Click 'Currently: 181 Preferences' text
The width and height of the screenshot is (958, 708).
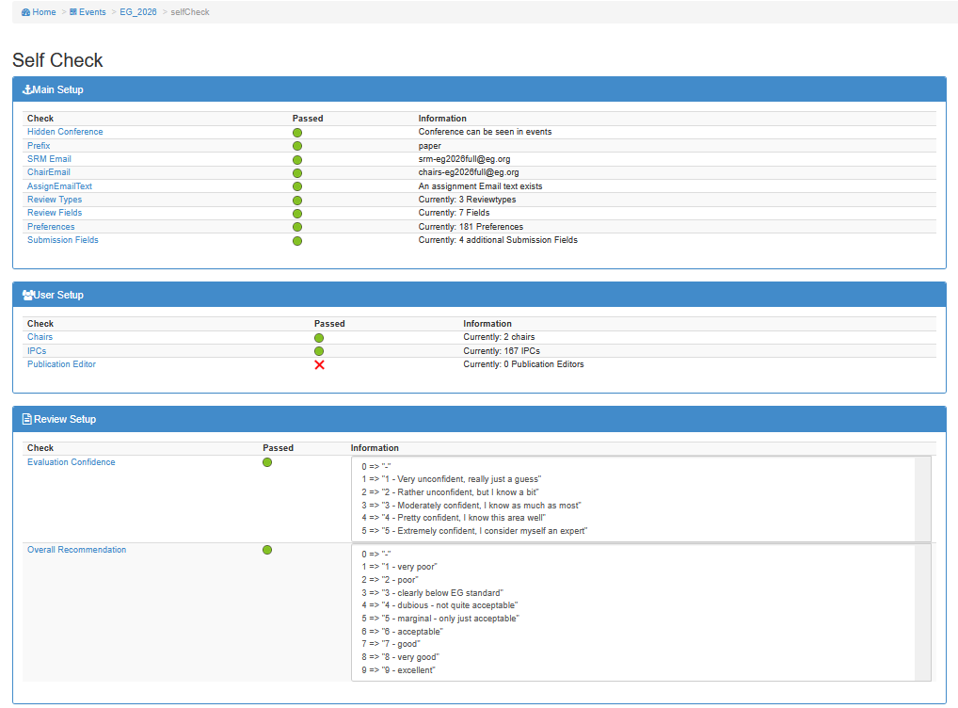pyautogui.click(x=471, y=227)
